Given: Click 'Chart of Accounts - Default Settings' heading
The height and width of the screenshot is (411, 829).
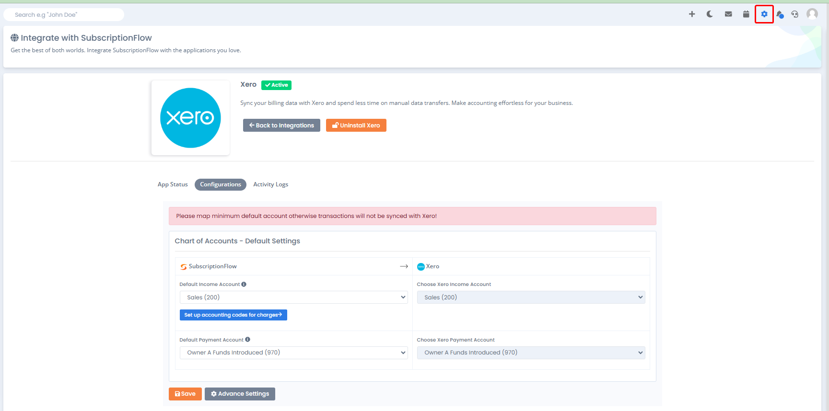Looking at the screenshot, I should point(237,241).
